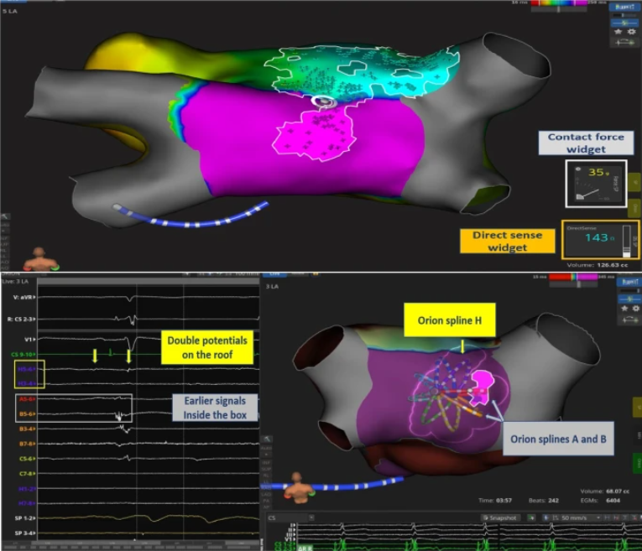
Task: Expand the CS dropdown arrow
Action: (x=311, y=517)
